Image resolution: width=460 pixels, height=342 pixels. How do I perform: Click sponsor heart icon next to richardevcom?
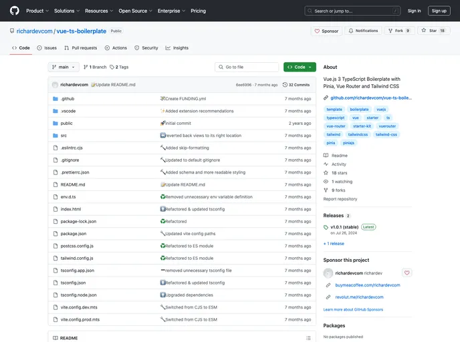pos(407,273)
